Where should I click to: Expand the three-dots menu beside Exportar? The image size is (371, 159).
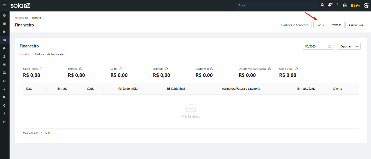point(357,46)
